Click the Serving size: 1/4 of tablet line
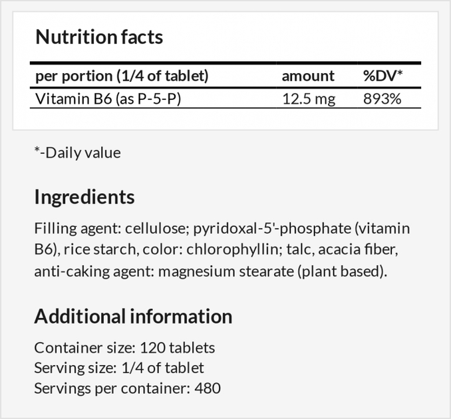451x419 pixels. tap(119, 368)
